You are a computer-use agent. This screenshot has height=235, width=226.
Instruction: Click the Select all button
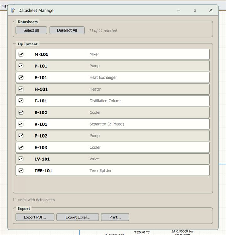click(x=31, y=30)
